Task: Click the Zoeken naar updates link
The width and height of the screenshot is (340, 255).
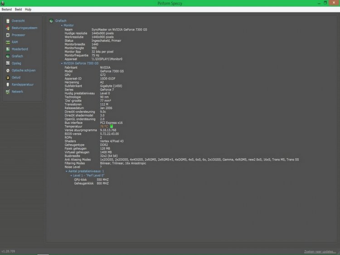Action: (320, 251)
